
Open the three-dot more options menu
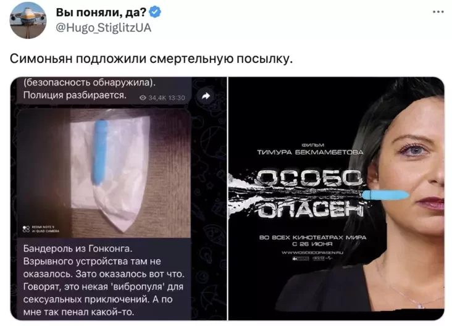[x=438, y=12]
